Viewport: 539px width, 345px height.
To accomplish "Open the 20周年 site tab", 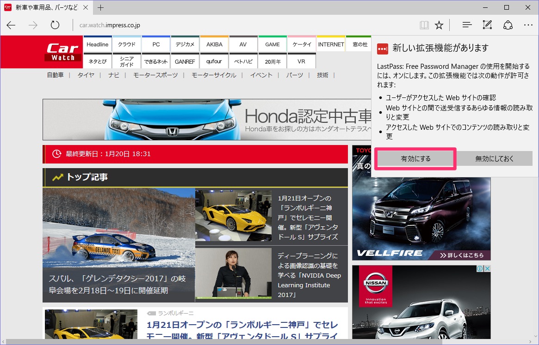I will (273, 61).
